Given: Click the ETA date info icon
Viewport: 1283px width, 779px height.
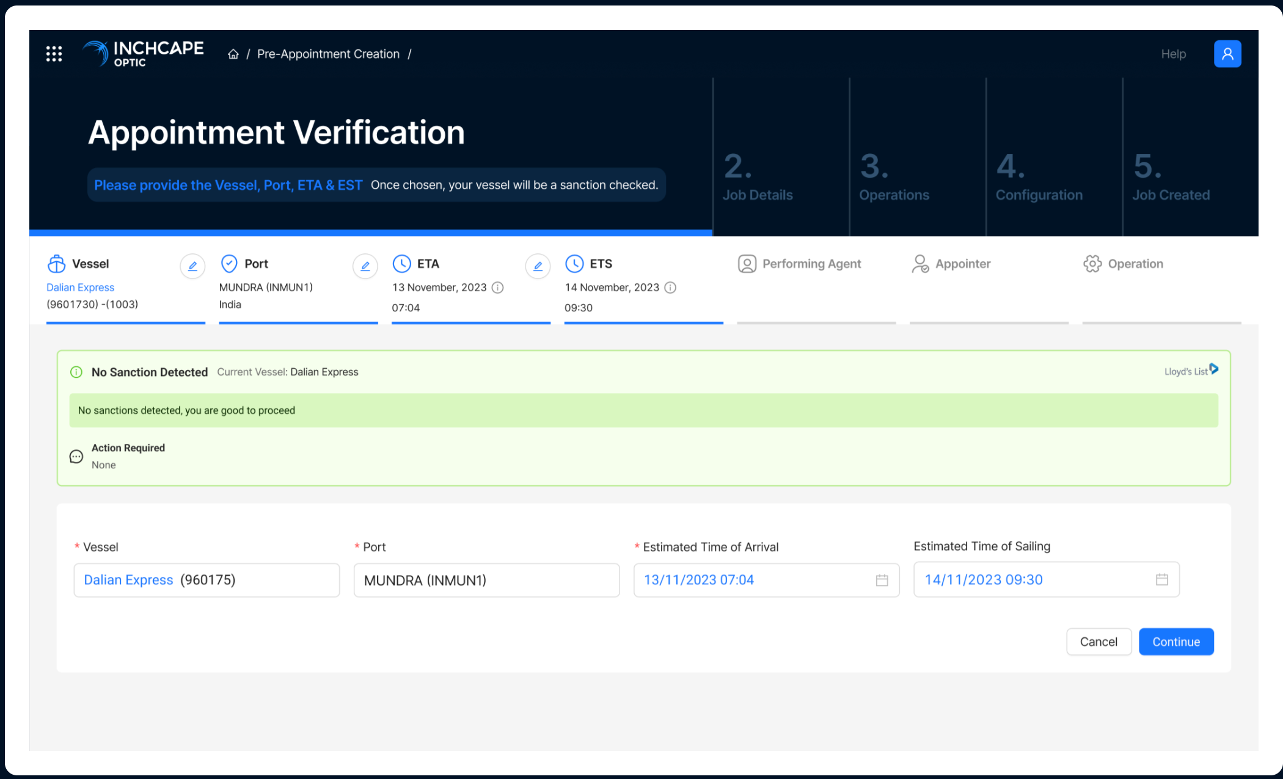Looking at the screenshot, I should point(498,288).
